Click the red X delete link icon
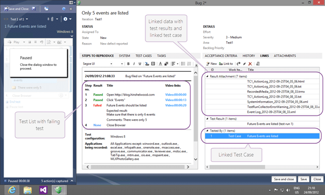This screenshot has height=195, width=325. 250,63
